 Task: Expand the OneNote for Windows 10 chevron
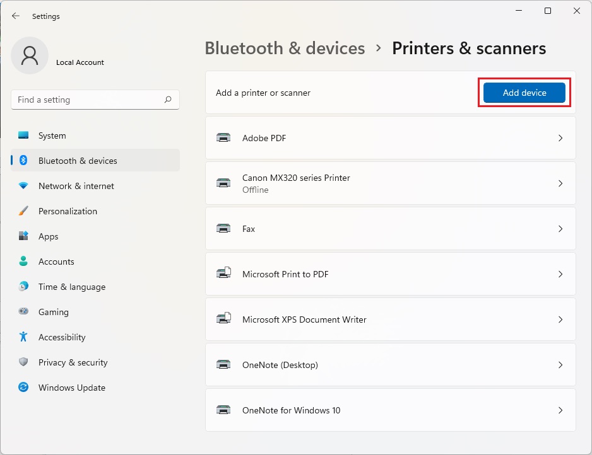coord(560,410)
